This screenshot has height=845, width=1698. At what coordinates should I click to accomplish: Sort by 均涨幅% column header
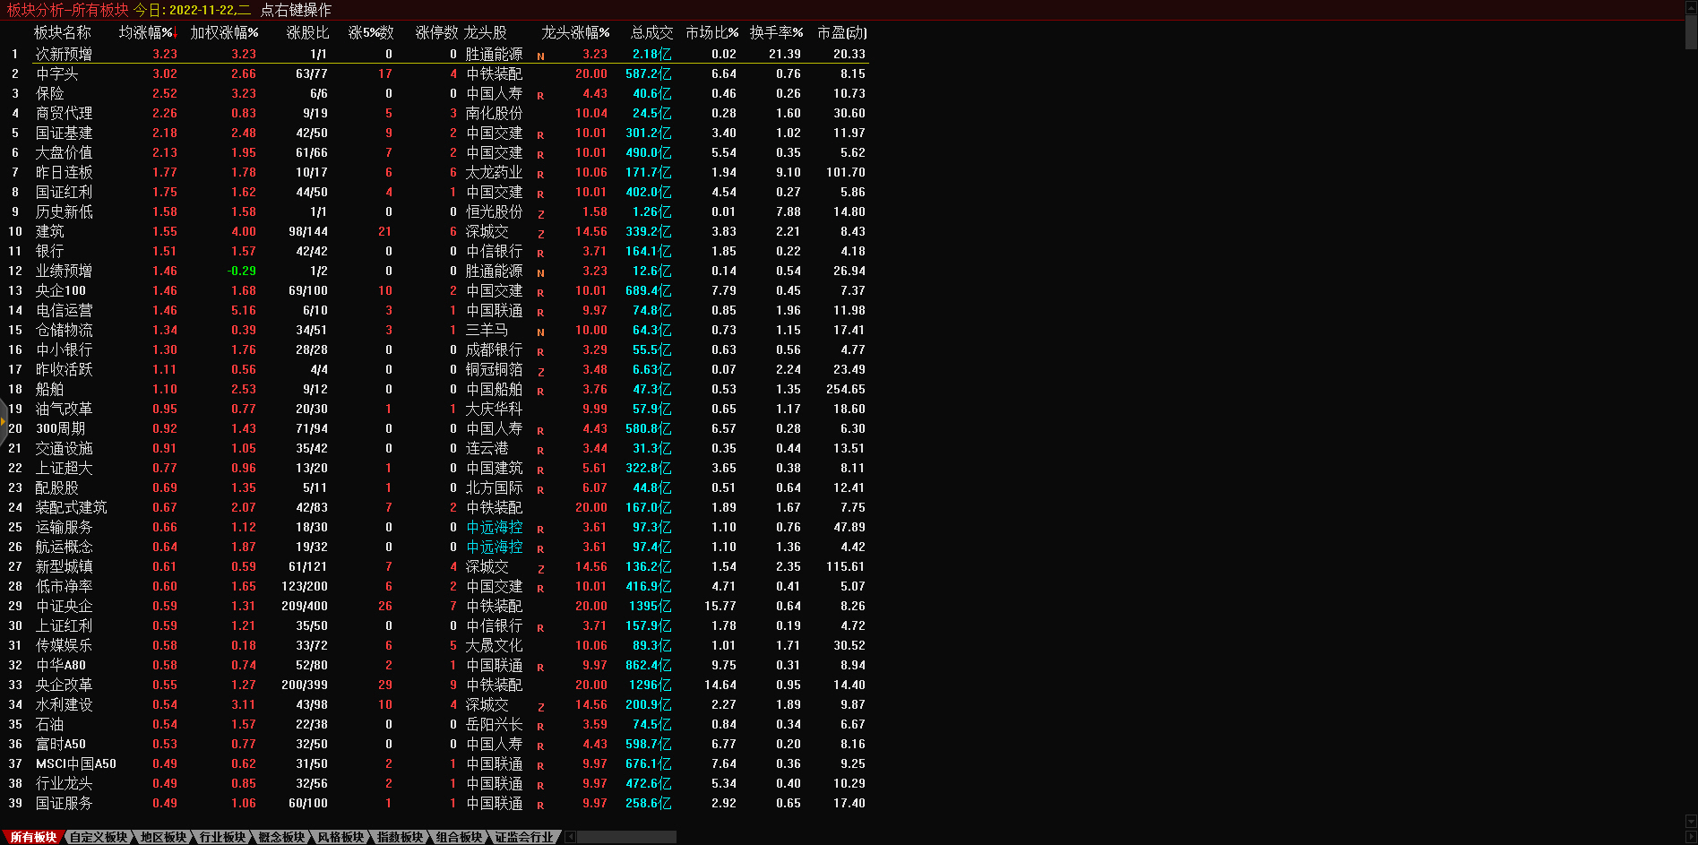[x=147, y=32]
